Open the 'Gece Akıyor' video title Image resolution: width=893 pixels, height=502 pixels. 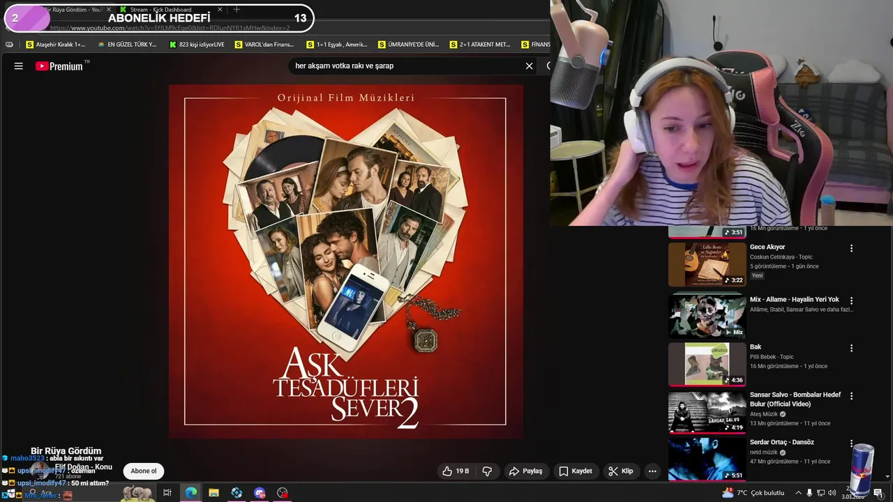coord(767,247)
